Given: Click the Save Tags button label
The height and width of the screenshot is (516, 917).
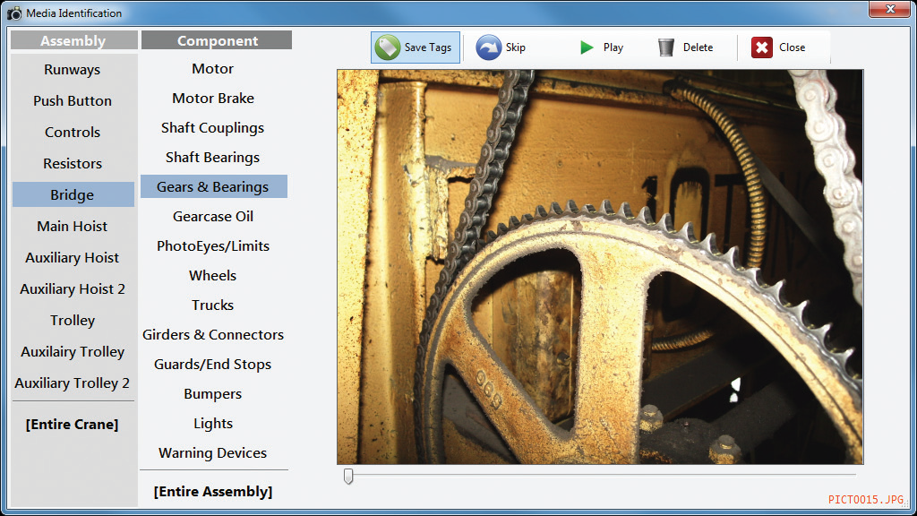Looking at the screenshot, I should (427, 47).
